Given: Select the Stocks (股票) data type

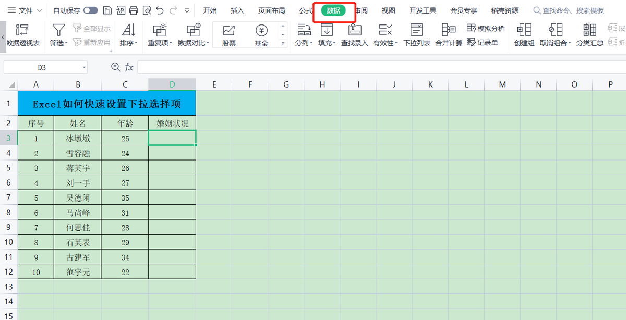Looking at the screenshot, I should point(228,35).
